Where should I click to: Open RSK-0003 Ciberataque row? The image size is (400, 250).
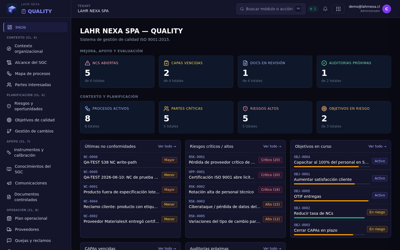(236, 204)
